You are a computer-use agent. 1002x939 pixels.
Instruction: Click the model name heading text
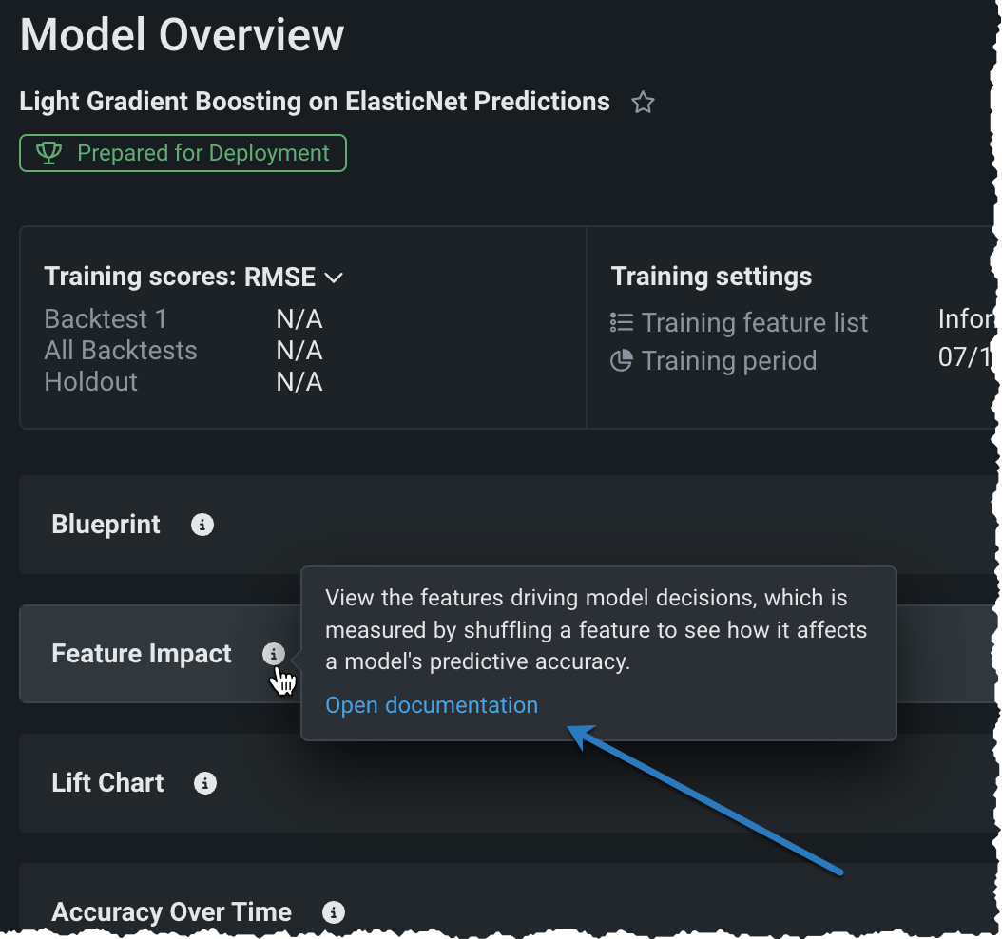tap(314, 102)
